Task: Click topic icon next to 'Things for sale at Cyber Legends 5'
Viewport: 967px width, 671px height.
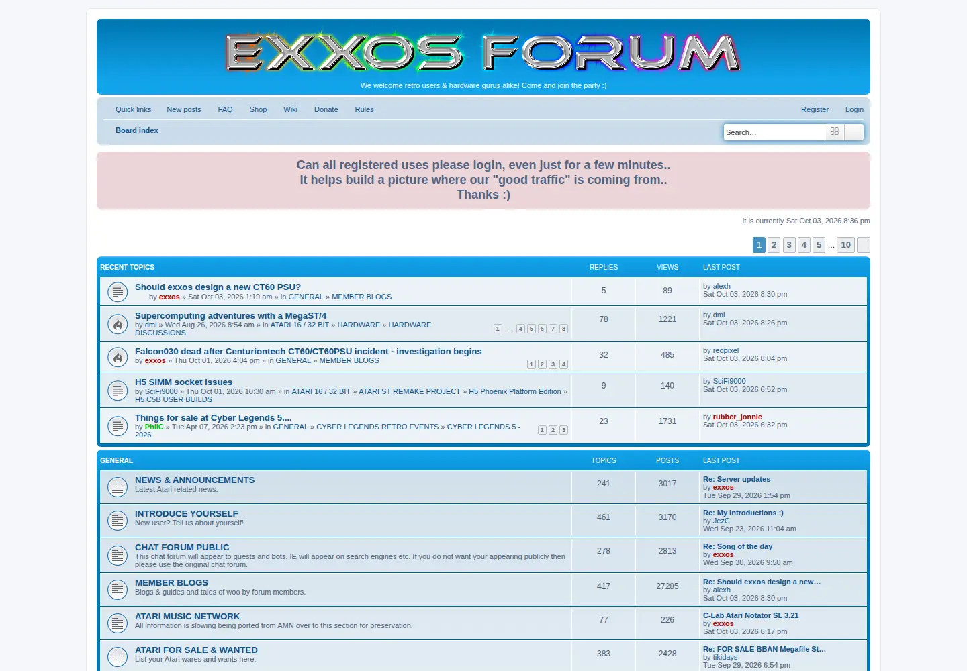Action: click(118, 426)
